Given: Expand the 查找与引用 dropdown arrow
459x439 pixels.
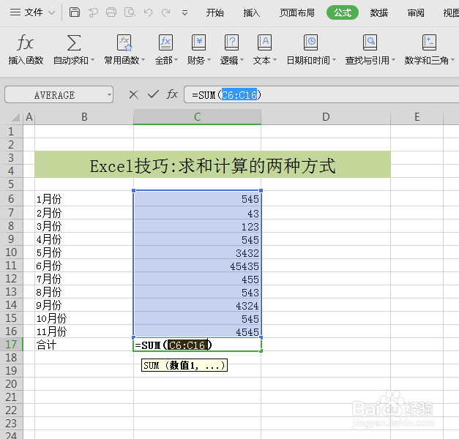Looking at the screenshot, I should click(393, 60).
